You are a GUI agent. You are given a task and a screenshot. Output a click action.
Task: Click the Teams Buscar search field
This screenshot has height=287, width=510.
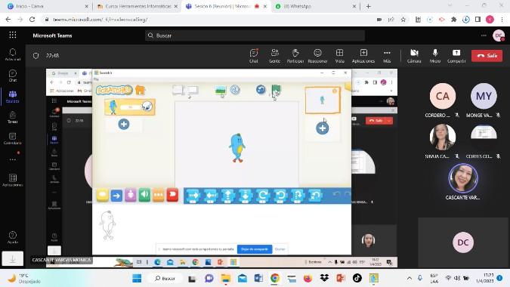click(x=255, y=35)
